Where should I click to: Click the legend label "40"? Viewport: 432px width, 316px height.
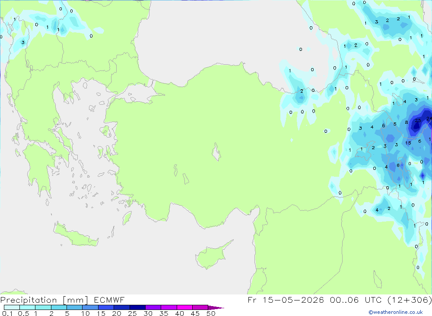click(x=179, y=313)
